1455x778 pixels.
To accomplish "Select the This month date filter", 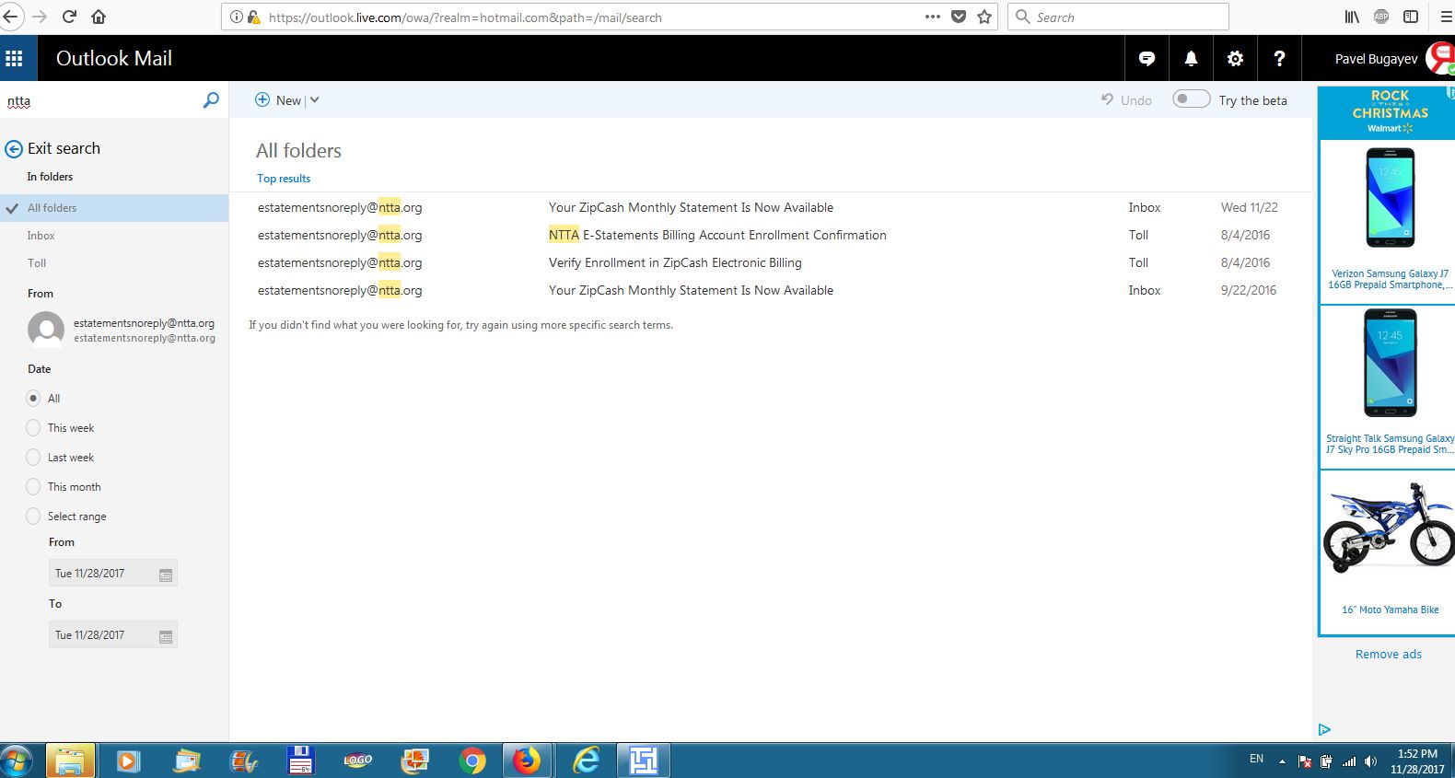I will [x=33, y=487].
